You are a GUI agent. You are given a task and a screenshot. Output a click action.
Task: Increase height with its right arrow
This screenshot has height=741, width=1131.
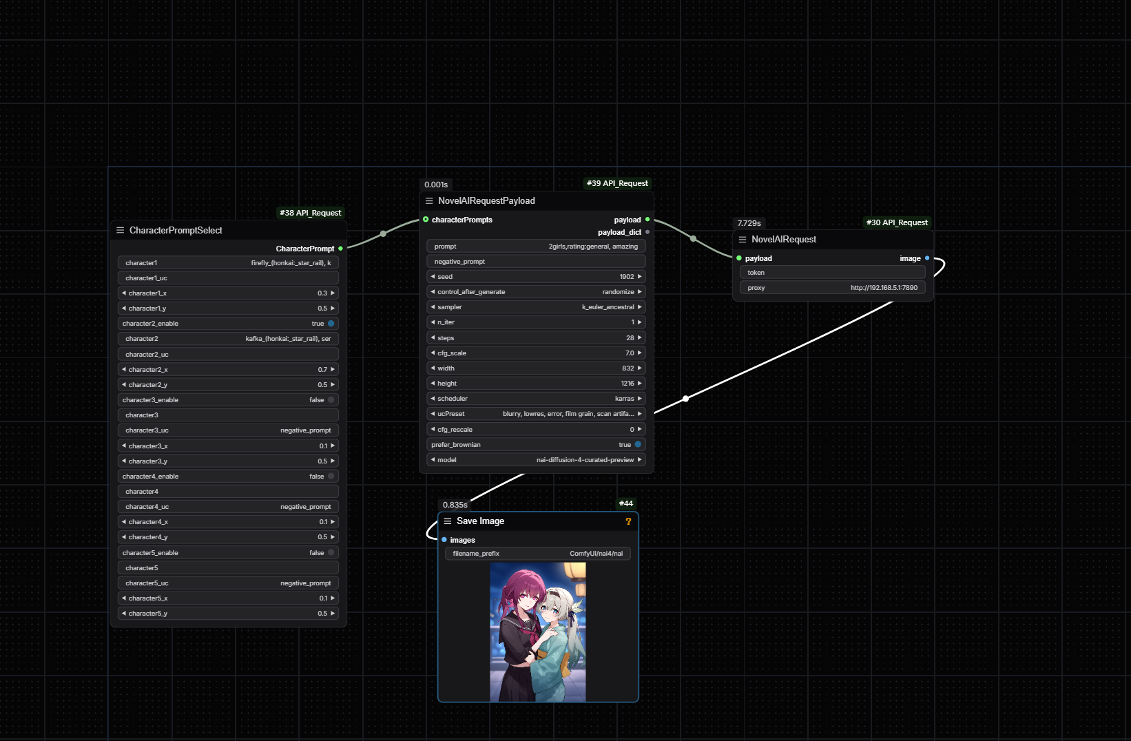pos(640,384)
